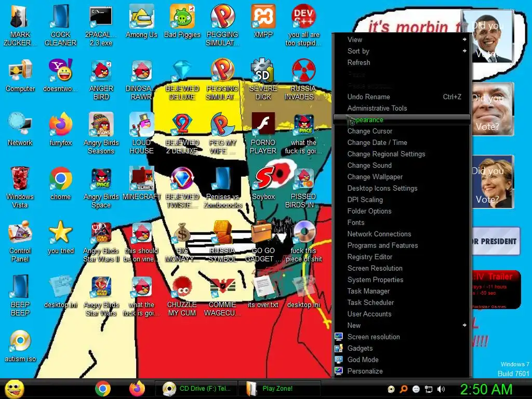Image resolution: width=532 pixels, height=399 pixels.
Task: Open the 'its over.txt' text file
Action: click(x=263, y=292)
